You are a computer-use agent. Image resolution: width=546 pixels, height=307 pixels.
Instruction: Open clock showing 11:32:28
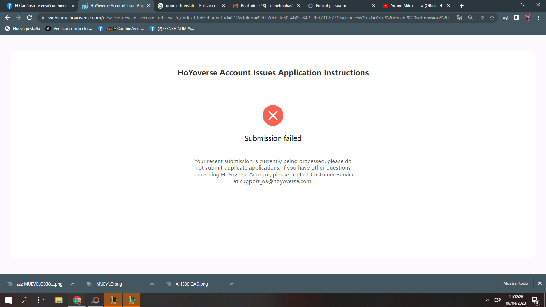coord(516,300)
